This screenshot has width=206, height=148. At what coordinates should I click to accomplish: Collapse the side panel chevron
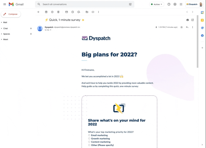202,145
